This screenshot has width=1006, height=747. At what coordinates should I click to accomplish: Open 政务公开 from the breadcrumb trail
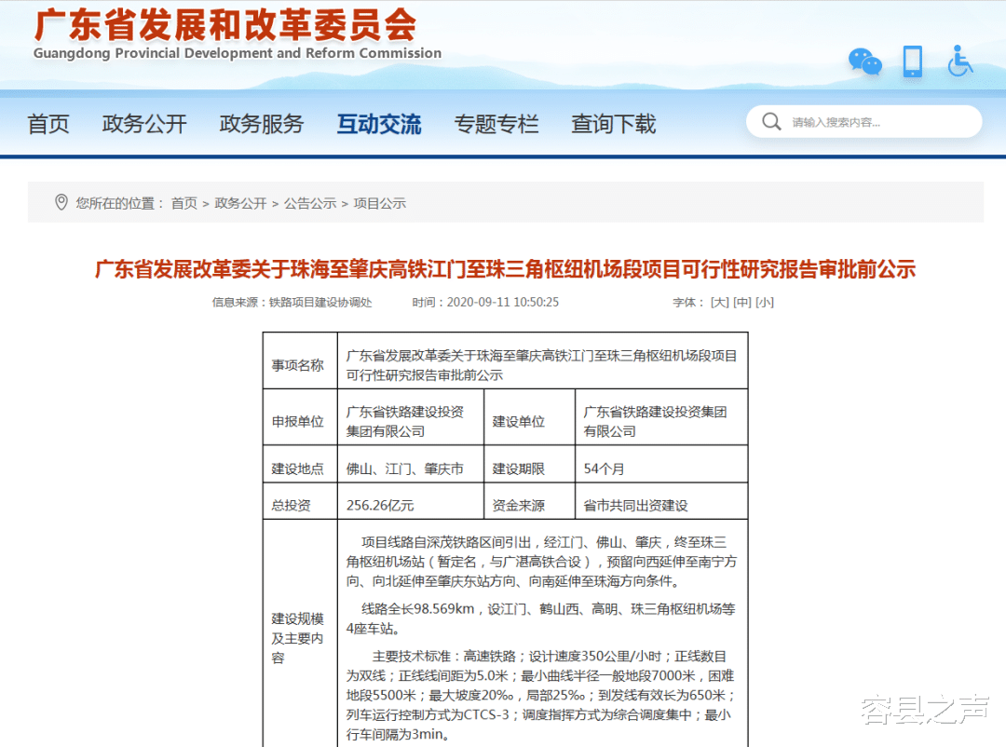(x=240, y=201)
